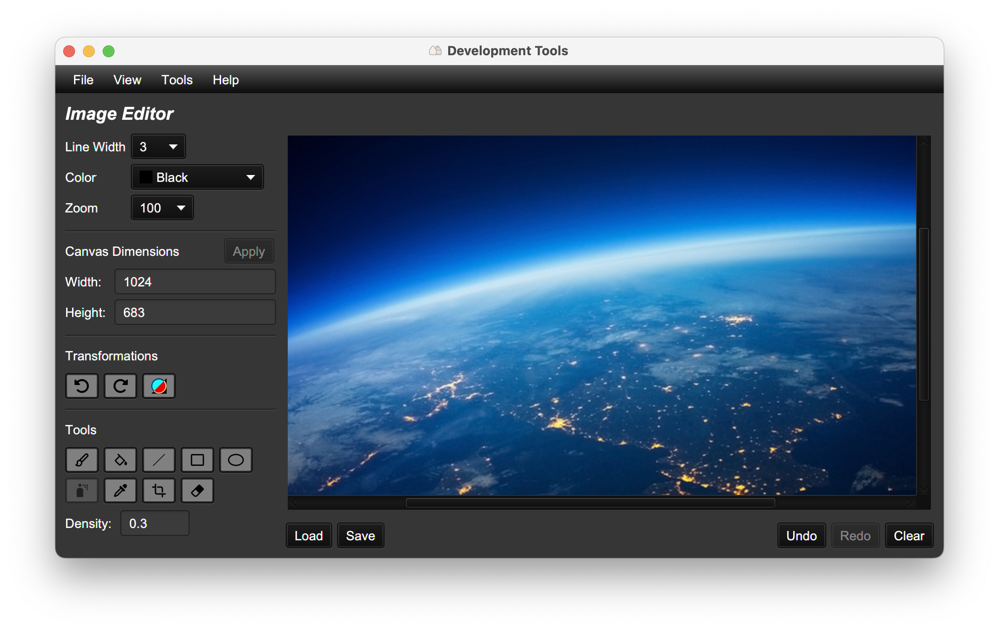This screenshot has height=631, width=999.
Task: Click the invert colors transformation icon
Action: point(159,386)
